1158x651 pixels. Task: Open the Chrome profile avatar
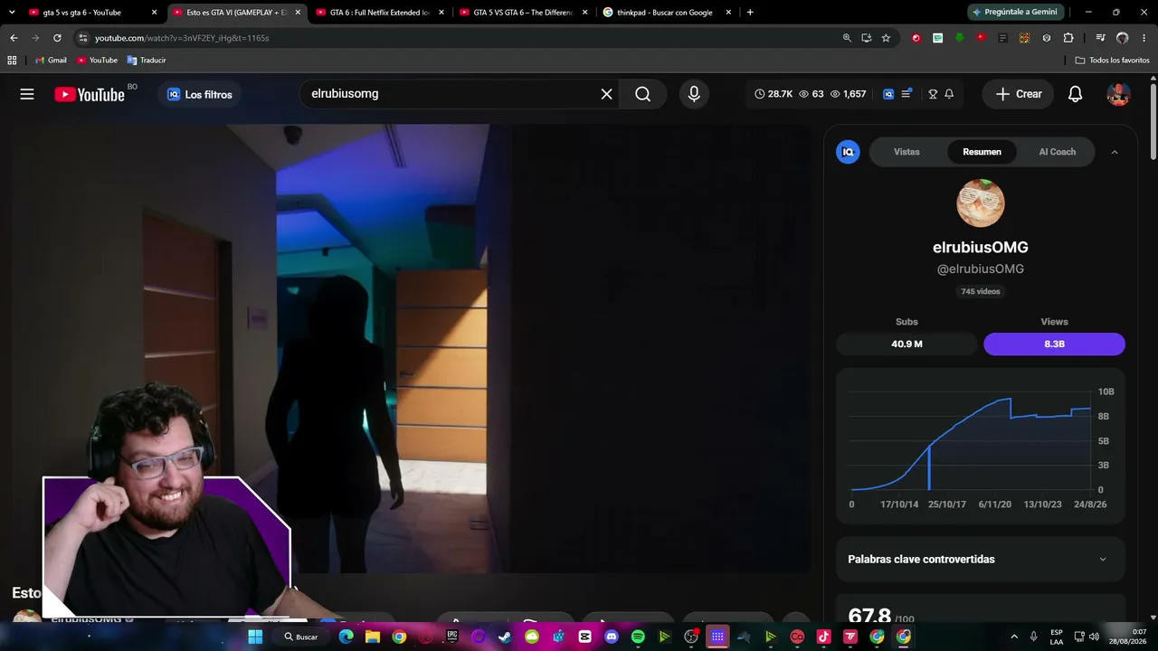(x=1123, y=38)
